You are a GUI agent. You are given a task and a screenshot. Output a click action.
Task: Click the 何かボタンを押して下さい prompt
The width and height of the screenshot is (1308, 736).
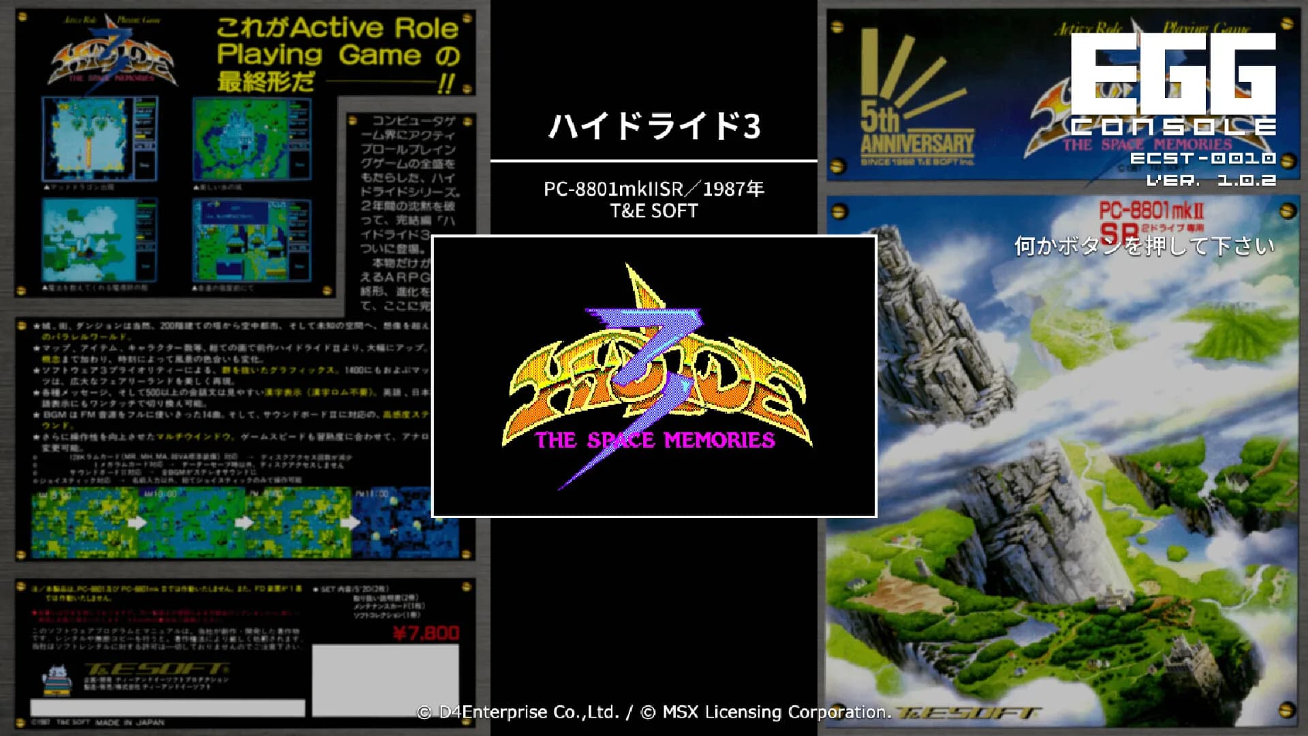pos(1144,245)
